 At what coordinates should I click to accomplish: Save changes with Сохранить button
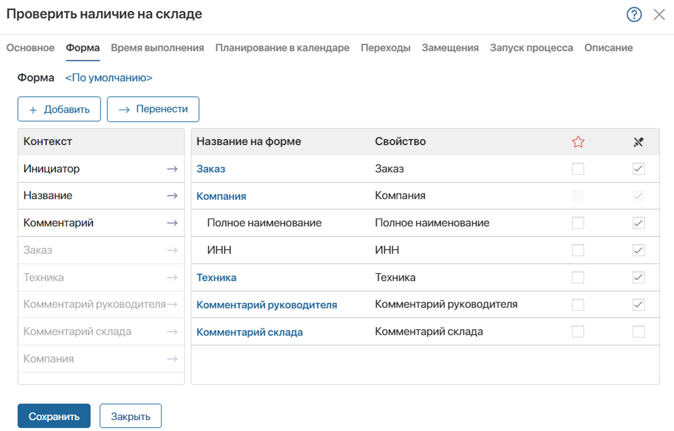[x=54, y=416]
